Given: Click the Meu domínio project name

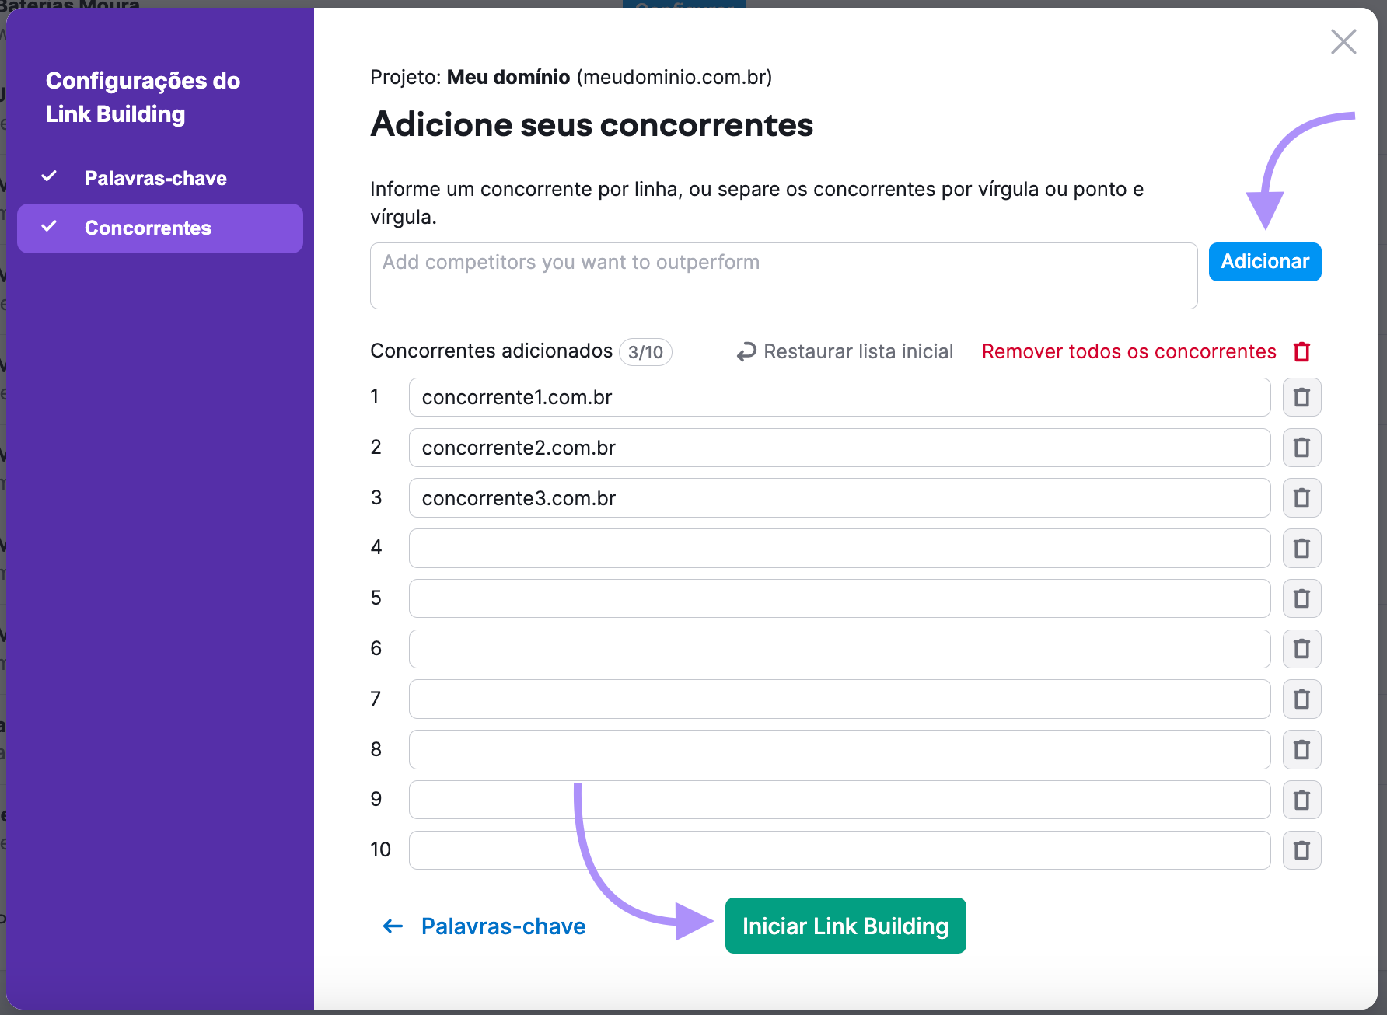Looking at the screenshot, I should tap(508, 77).
